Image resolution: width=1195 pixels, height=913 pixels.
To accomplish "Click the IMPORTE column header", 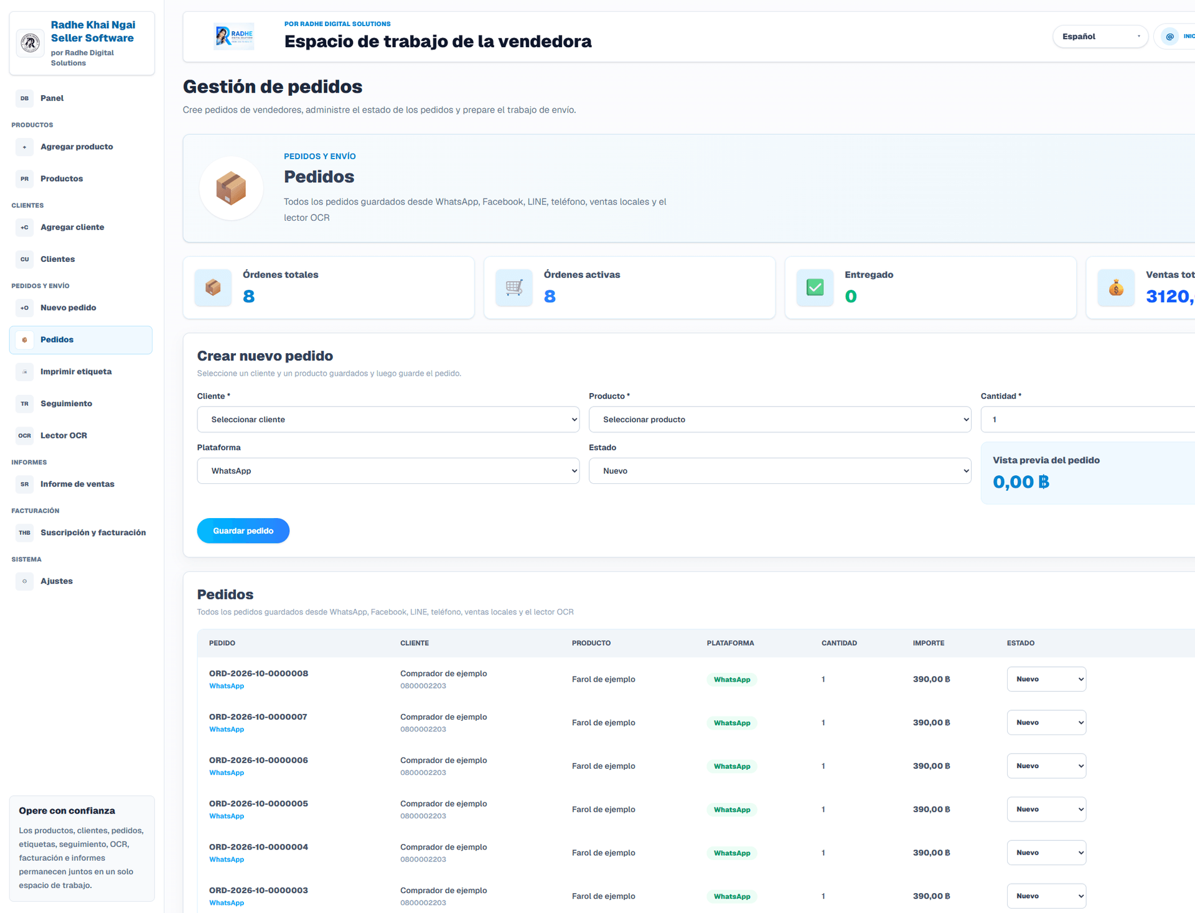I will click(x=929, y=643).
